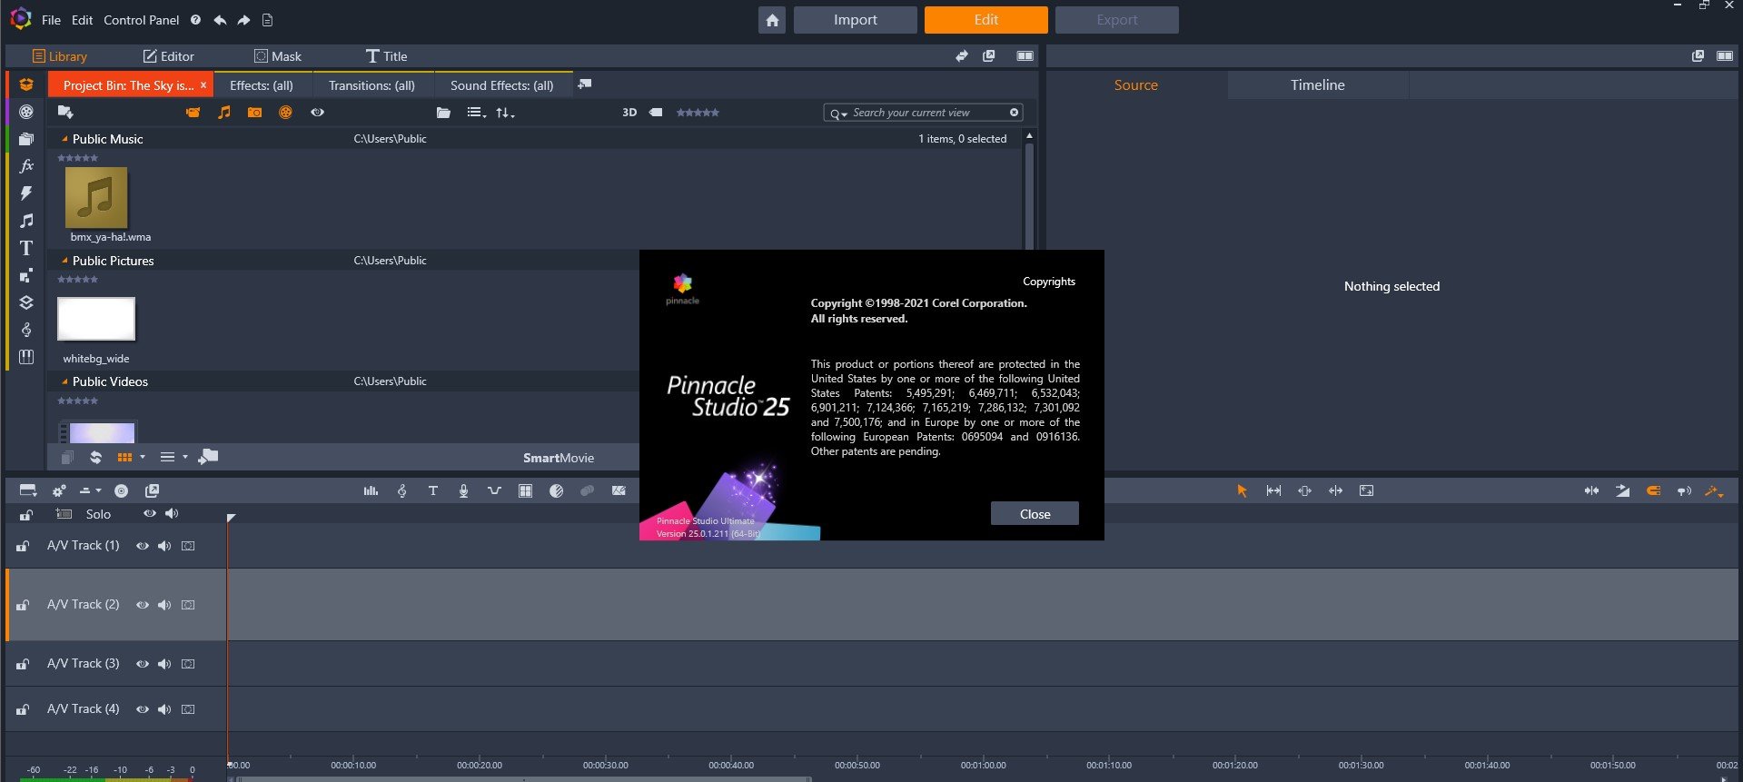Open timeline settings gear icon
The image size is (1743, 782).
(59, 490)
